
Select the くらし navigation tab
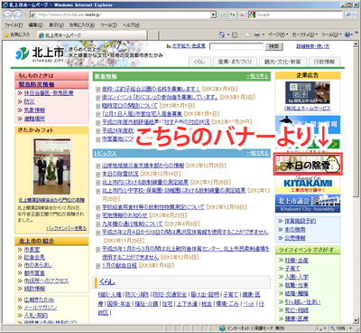(x=199, y=62)
